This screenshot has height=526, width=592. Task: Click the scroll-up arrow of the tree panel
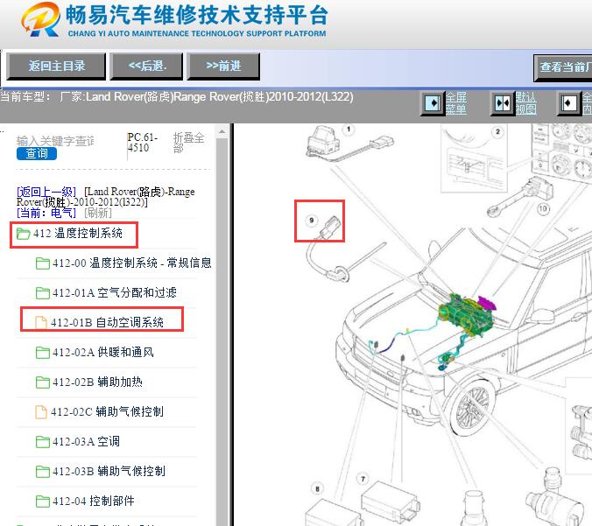pyautogui.click(x=222, y=131)
